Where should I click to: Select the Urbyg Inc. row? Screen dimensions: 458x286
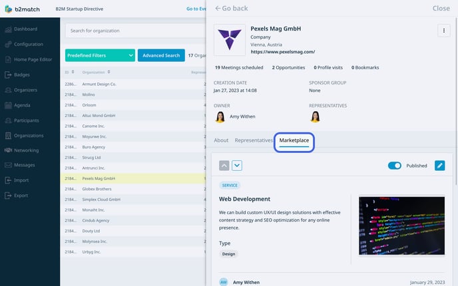133,252
